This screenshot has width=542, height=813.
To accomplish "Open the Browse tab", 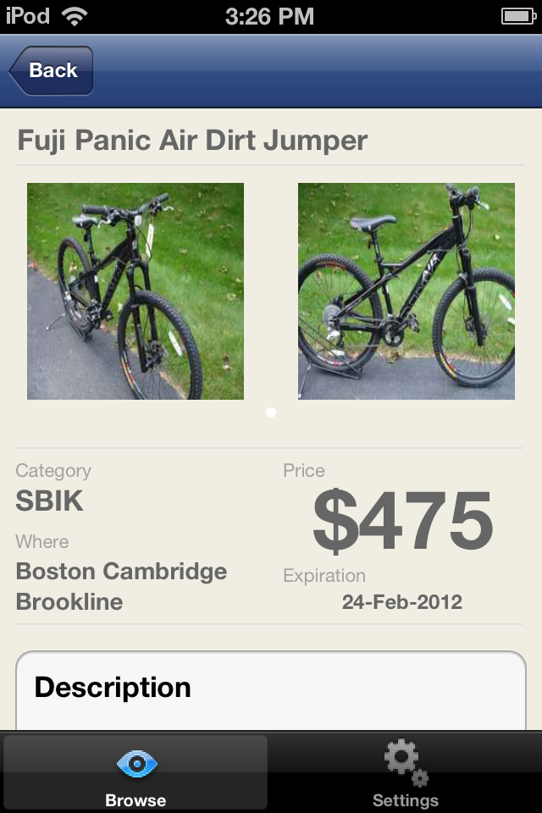I will (x=135, y=772).
